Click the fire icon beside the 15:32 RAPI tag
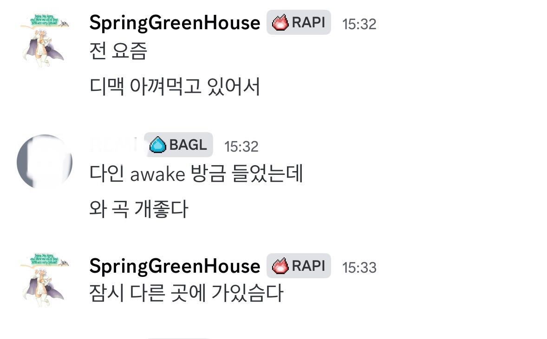 280,23
